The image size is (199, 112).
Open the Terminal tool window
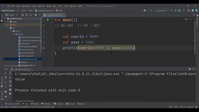(58, 104)
